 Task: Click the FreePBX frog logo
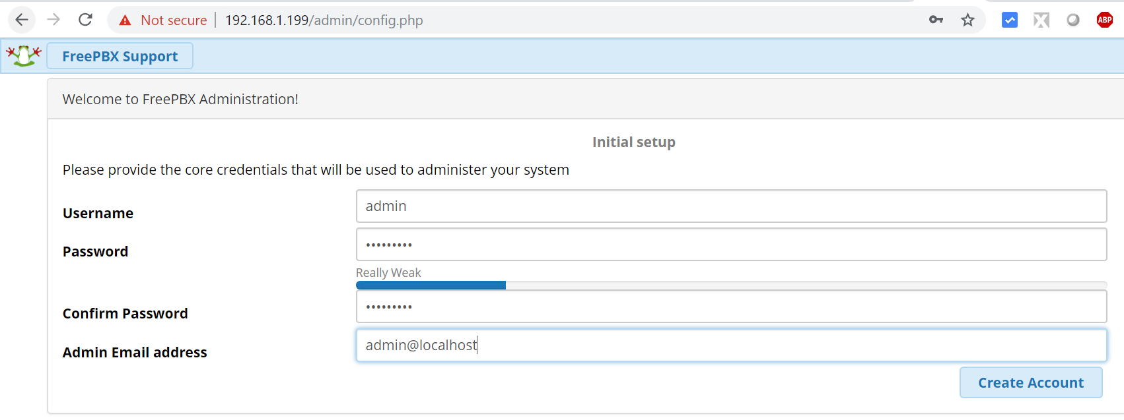click(x=23, y=55)
